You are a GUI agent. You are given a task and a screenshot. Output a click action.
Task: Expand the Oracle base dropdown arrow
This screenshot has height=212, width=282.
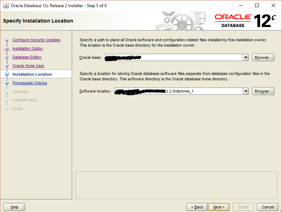coord(246,57)
